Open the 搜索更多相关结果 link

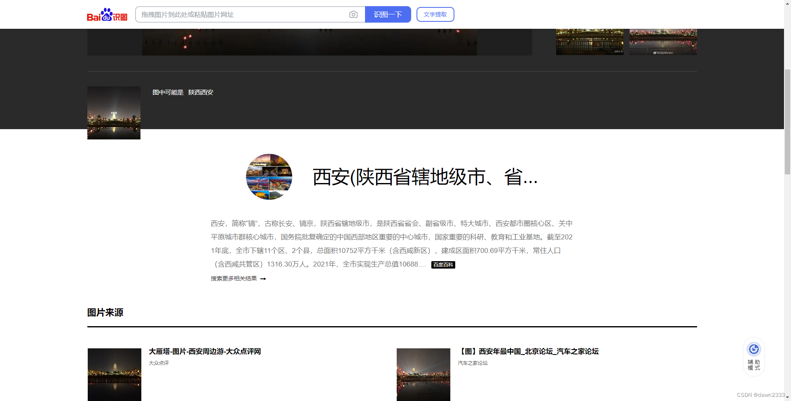[233, 278]
